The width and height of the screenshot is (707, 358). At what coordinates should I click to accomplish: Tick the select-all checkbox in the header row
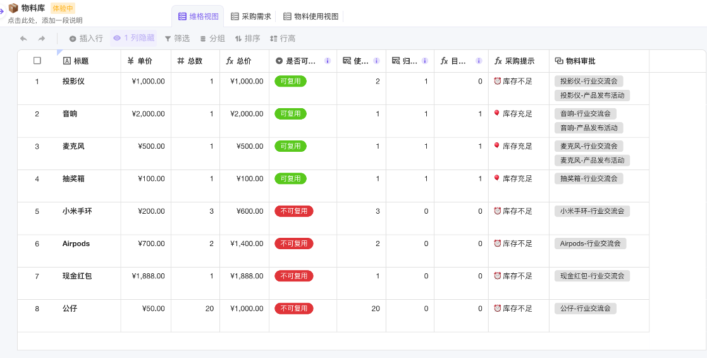click(37, 61)
